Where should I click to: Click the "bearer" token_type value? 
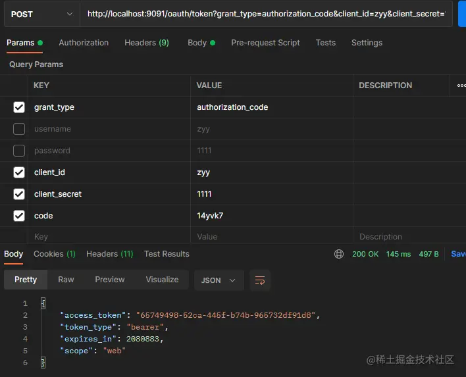(145, 327)
